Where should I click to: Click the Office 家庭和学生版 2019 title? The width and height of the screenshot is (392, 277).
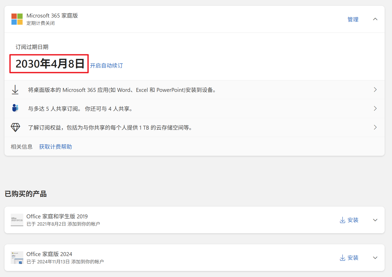click(x=57, y=217)
